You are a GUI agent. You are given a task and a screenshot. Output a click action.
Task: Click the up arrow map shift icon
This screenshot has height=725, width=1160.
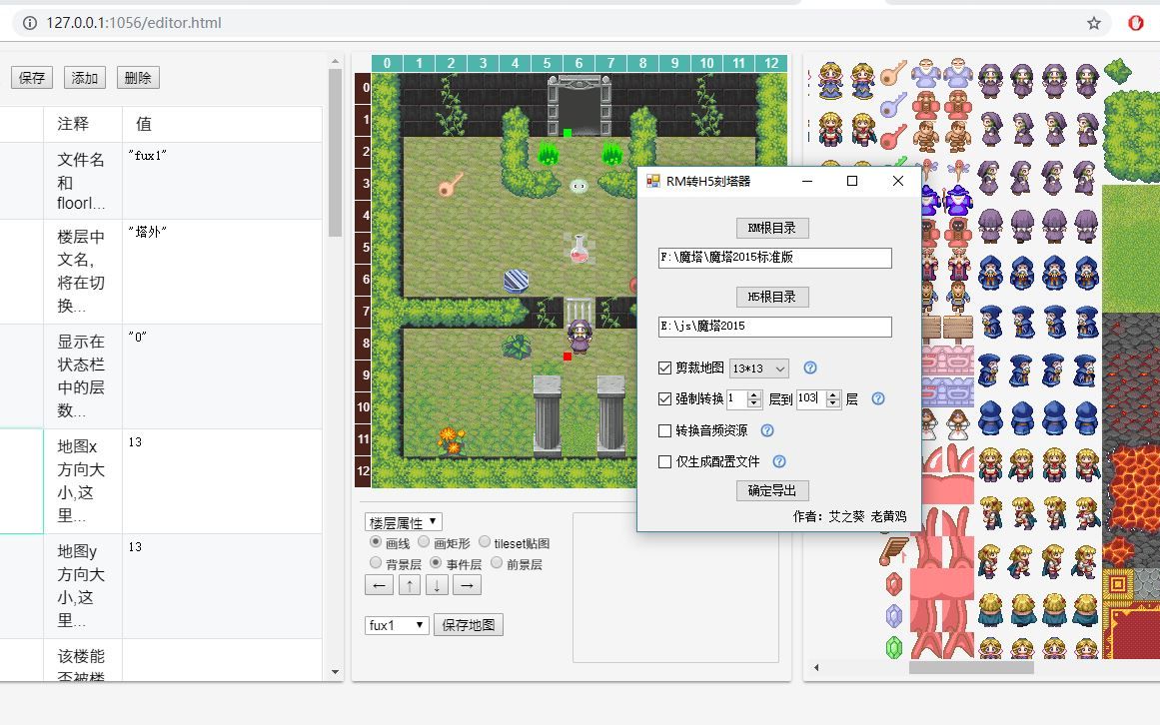tap(408, 584)
